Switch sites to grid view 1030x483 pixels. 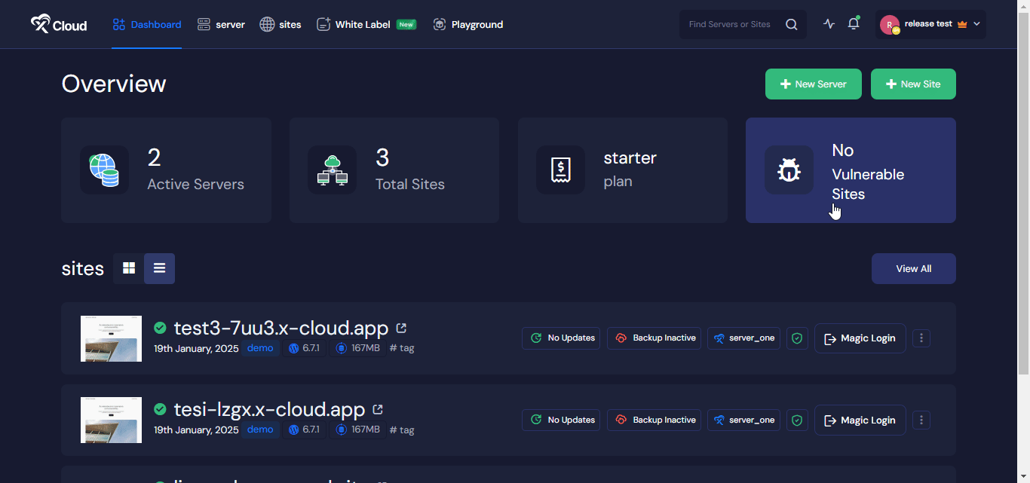click(129, 268)
